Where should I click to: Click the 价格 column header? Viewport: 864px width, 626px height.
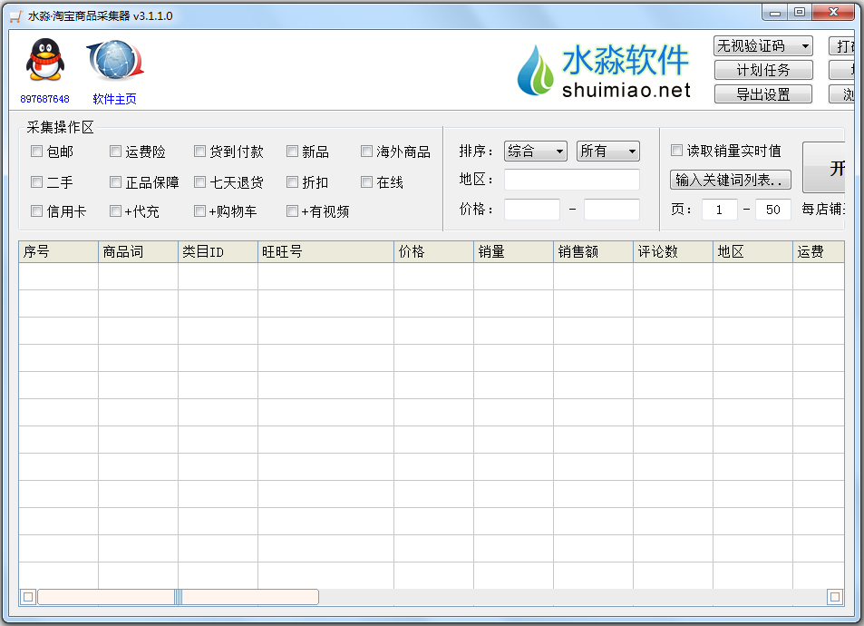click(x=432, y=252)
